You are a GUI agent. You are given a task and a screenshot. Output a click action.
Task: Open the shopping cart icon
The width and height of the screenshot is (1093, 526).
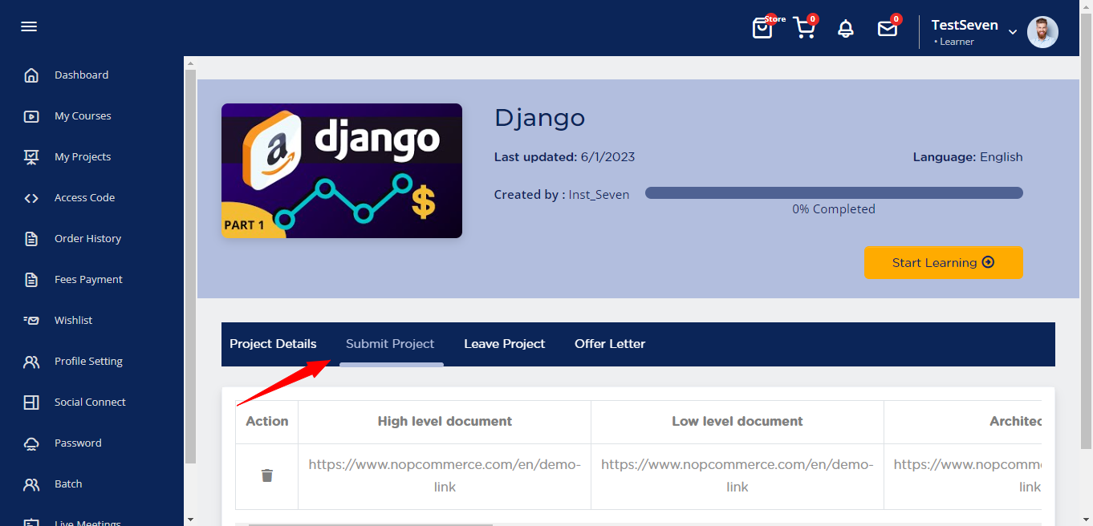coord(803,28)
